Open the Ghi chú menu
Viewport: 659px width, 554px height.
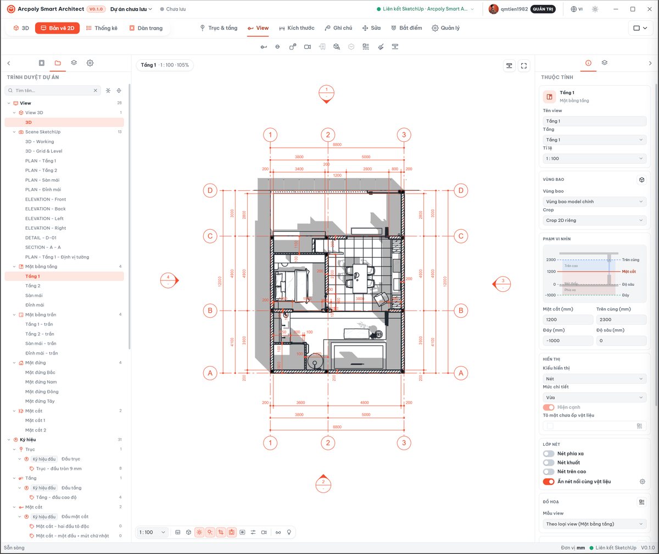(338, 28)
